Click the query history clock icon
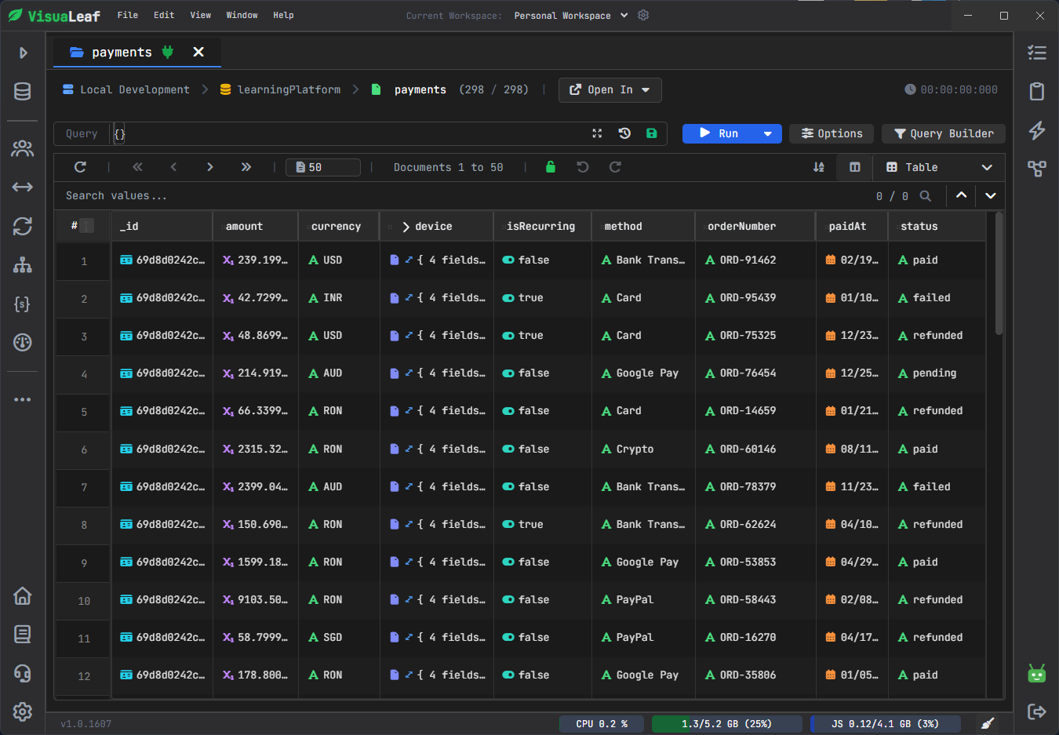 pyautogui.click(x=624, y=133)
